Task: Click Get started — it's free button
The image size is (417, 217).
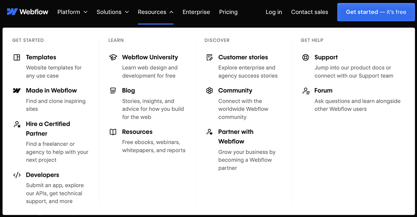Action: click(376, 12)
